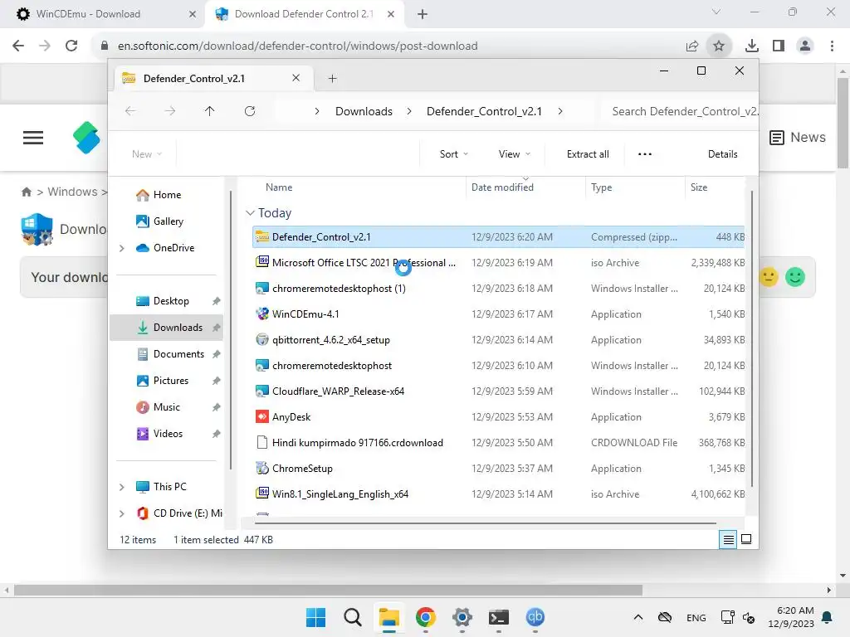Click Chrome page vertical scrollbar
Viewport: 850px width, 637px height.
click(x=843, y=124)
